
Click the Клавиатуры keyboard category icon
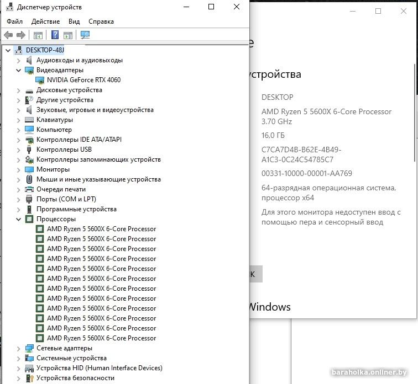[x=30, y=120]
